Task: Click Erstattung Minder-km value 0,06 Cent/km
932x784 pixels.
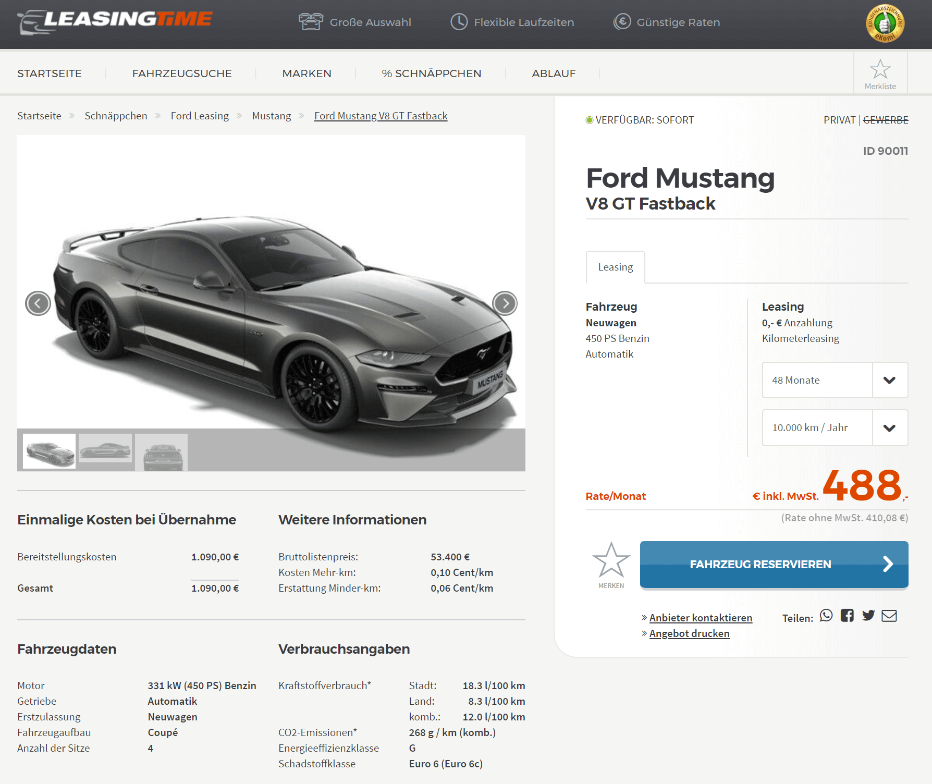Action: 462,588
